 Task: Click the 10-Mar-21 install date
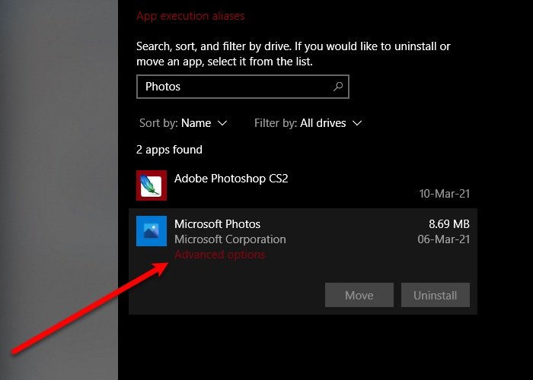point(444,194)
